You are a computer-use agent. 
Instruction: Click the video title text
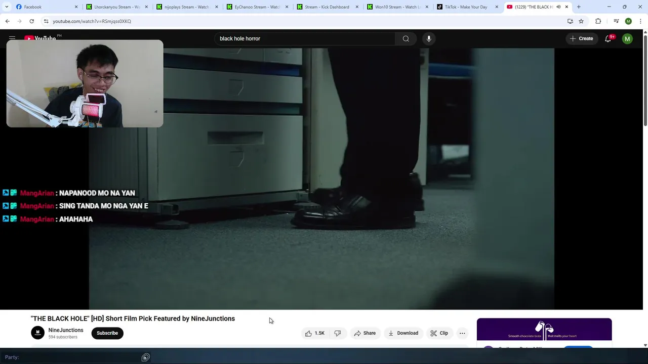[x=133, y=318]
